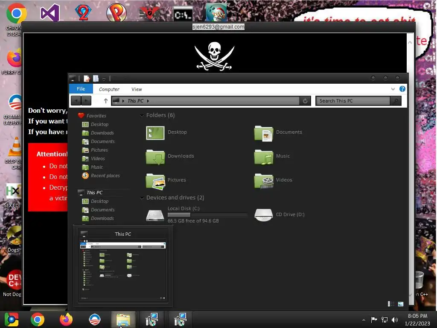Open Firefox from the taskbar
Viewport: 437px width, 328px height.
66,319
